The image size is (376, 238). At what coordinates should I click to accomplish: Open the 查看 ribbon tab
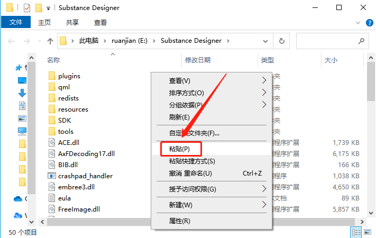[x=100, y=22]
